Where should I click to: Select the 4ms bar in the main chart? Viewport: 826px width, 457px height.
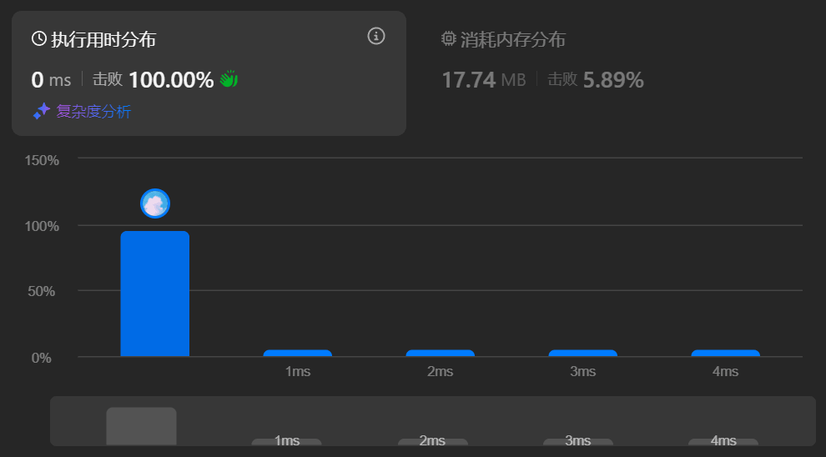pyautogui.click(x=726, y=354)
